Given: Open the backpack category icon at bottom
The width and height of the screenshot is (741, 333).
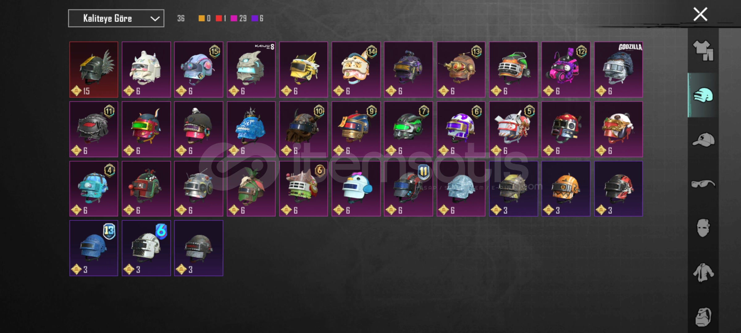Looking at the screenshot, I should [703, 317].
